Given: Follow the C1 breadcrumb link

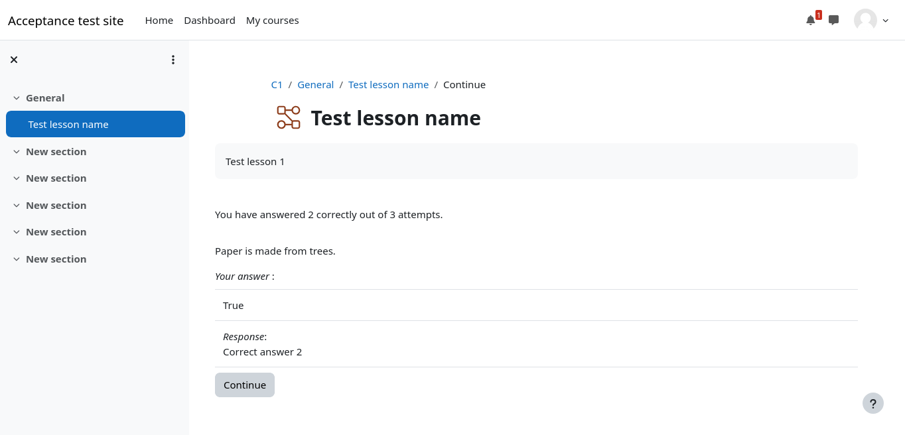Looking at the screenshot, I should [x=277, y=85].
